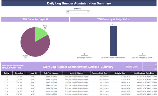Open the Login ID dropdown arrow
Screen dimensions: 158x96
[88, 12]
